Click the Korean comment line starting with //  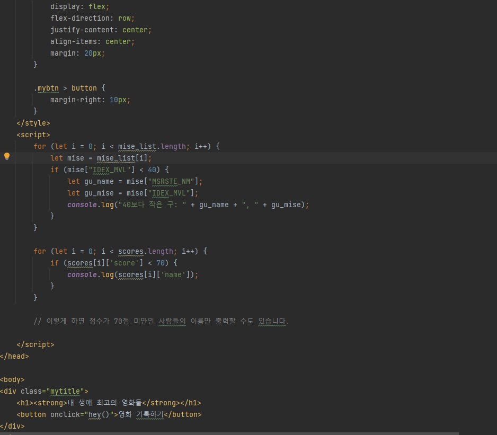click(161, 321)
